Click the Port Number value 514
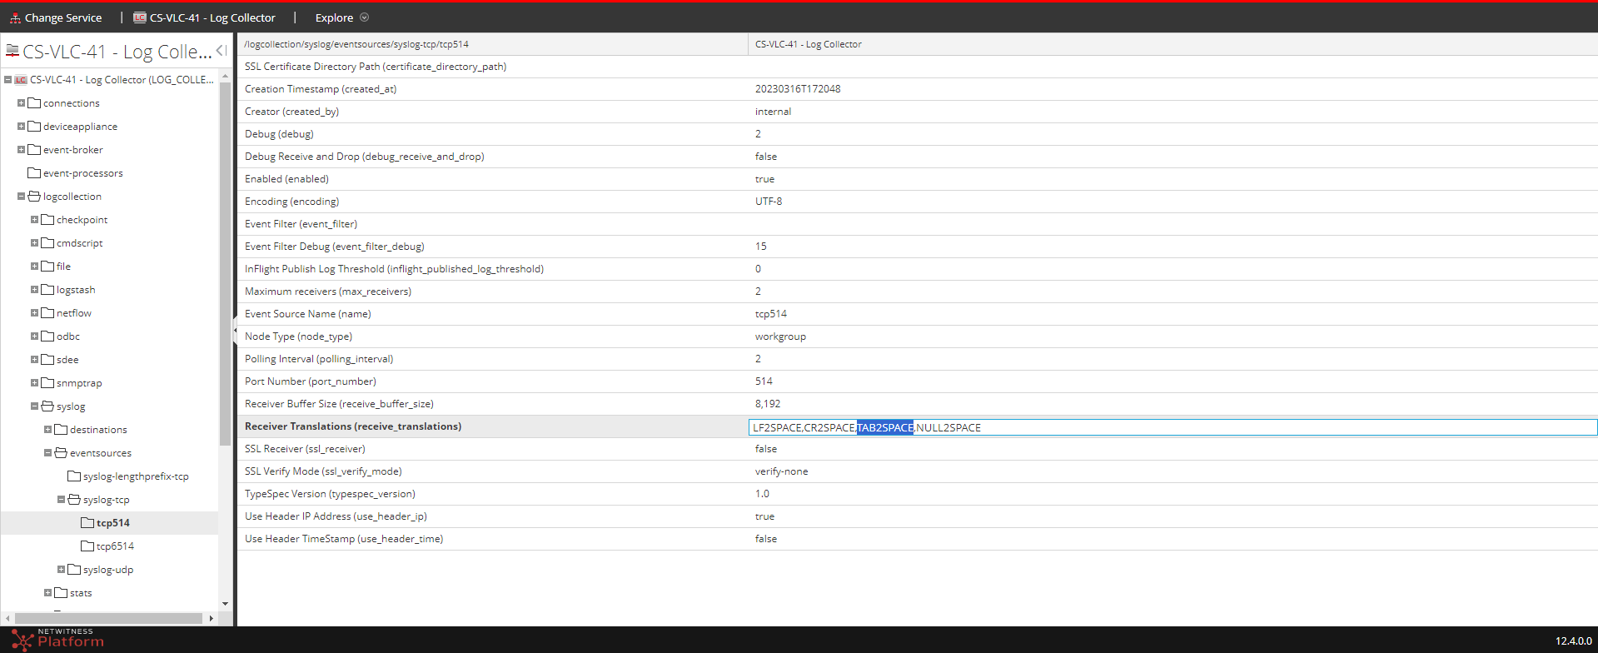 764,381
